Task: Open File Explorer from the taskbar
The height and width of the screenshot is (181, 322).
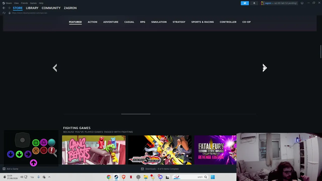Action: [145, 177]
